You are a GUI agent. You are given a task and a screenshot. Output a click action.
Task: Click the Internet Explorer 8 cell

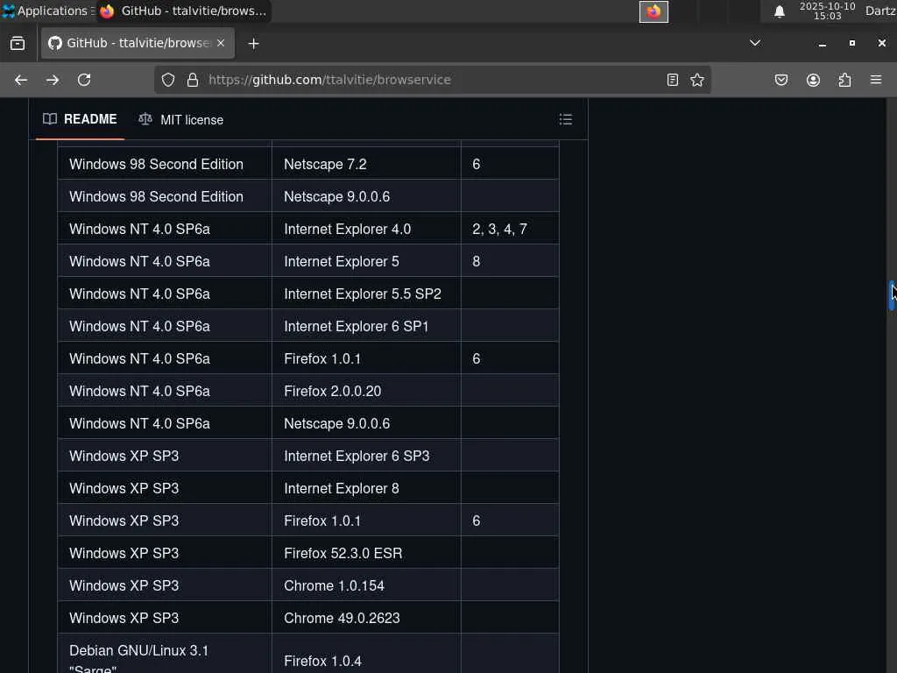click(x=366, y=488)
